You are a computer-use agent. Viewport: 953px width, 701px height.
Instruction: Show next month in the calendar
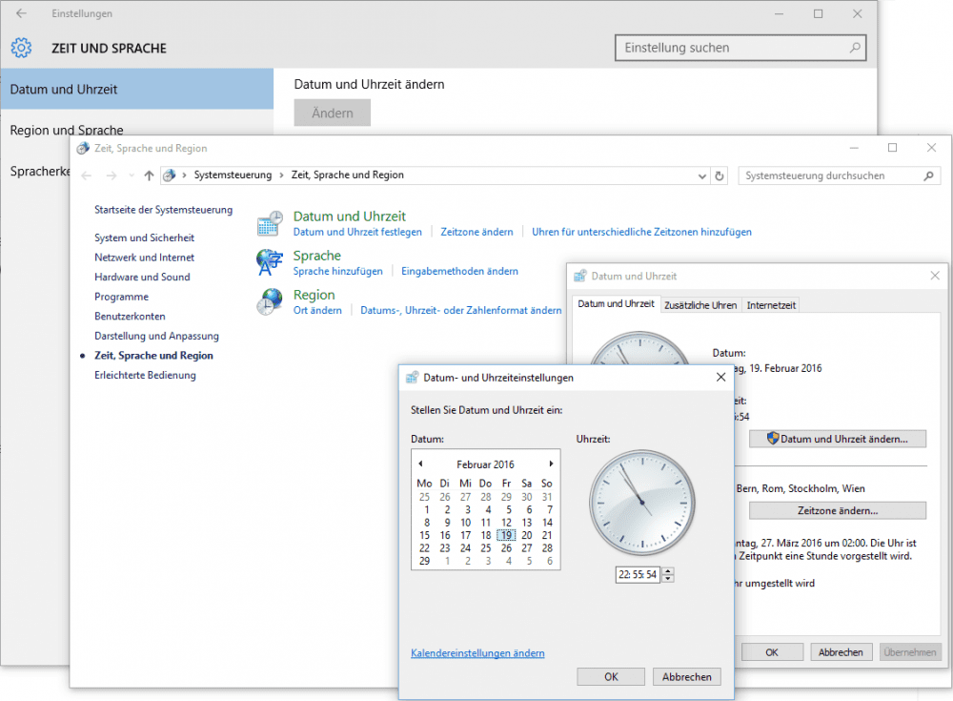tap(551, 464)
